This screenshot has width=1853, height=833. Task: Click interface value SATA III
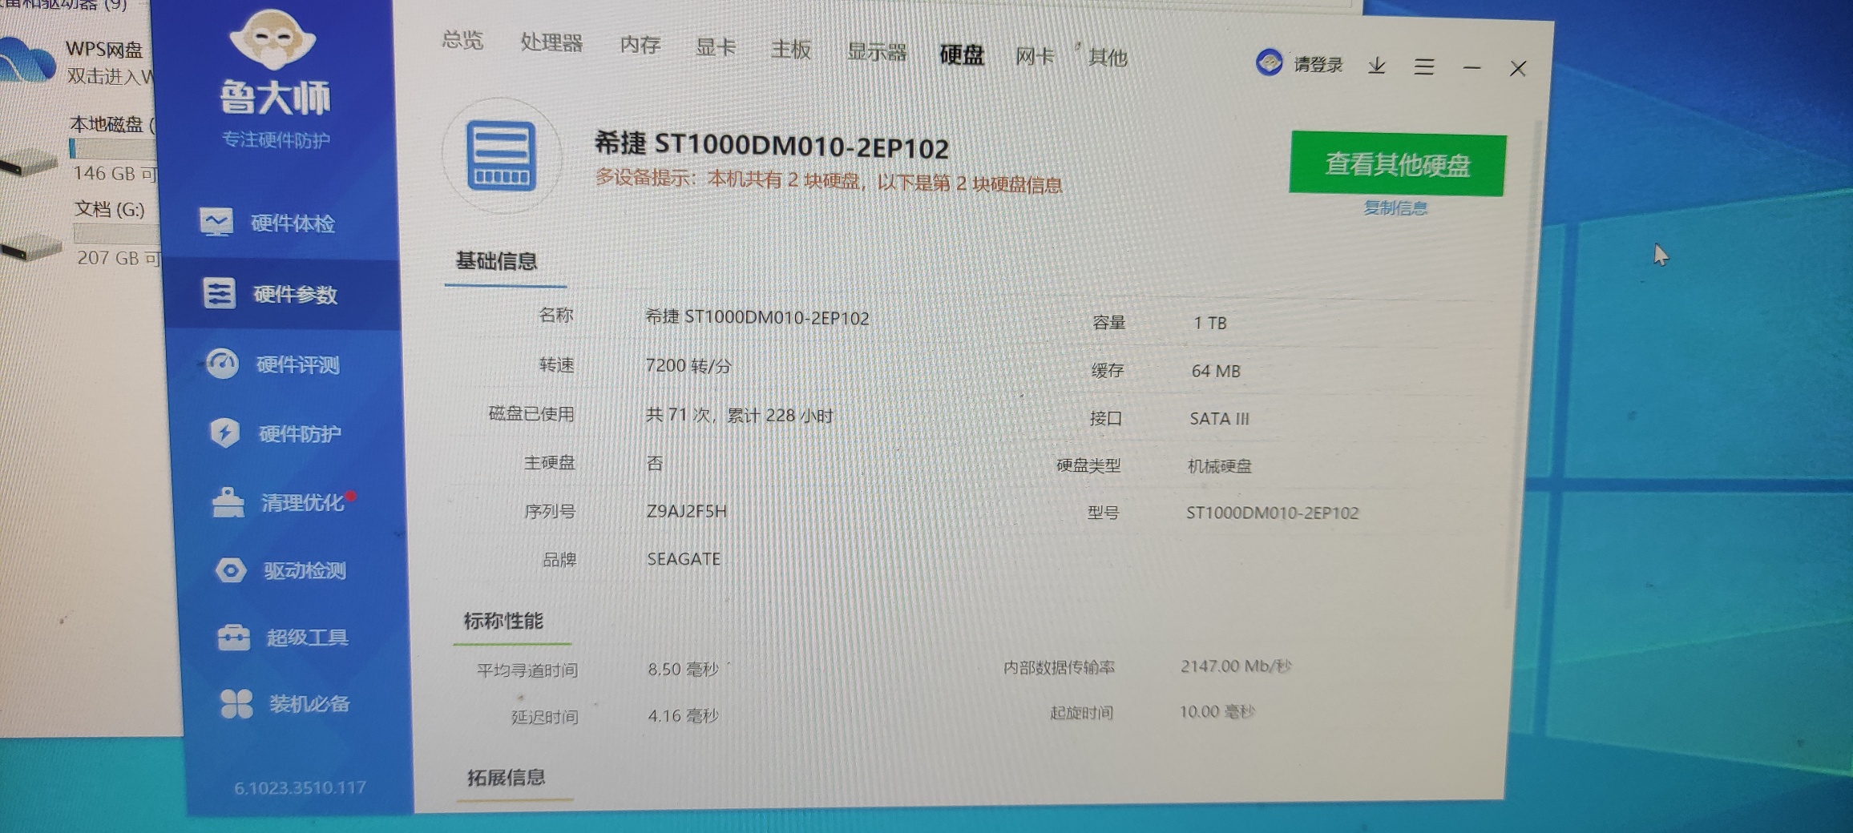pos(1219,418)
